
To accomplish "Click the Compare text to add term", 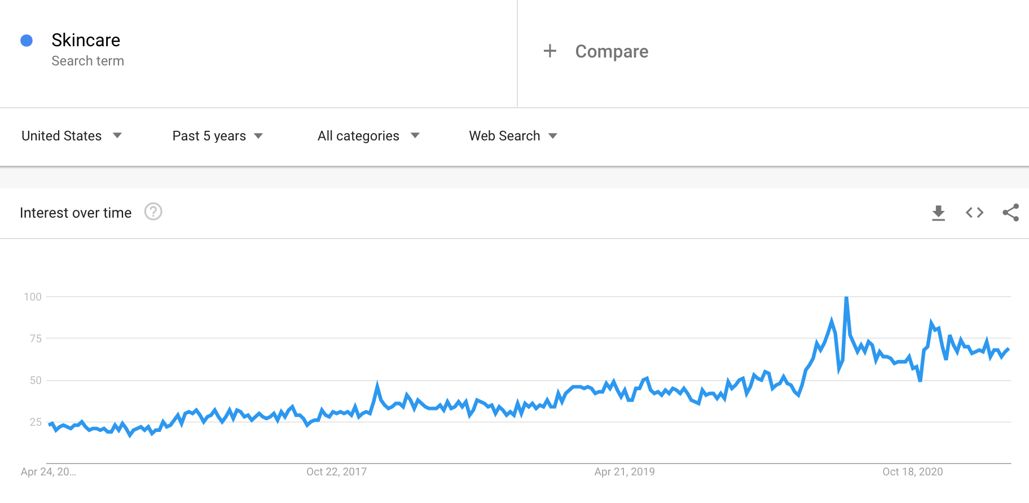I will click(612, 51).
